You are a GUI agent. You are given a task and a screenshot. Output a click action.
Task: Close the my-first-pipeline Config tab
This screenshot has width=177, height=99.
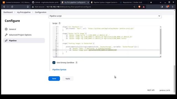click(x=88, y=2)
